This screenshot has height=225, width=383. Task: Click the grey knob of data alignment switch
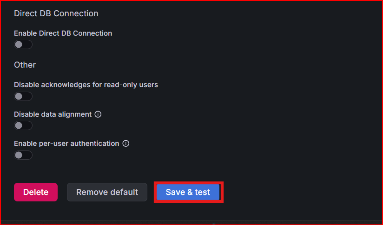(19, 125)
